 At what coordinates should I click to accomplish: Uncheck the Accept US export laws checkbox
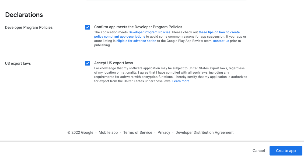click(88, 63)
